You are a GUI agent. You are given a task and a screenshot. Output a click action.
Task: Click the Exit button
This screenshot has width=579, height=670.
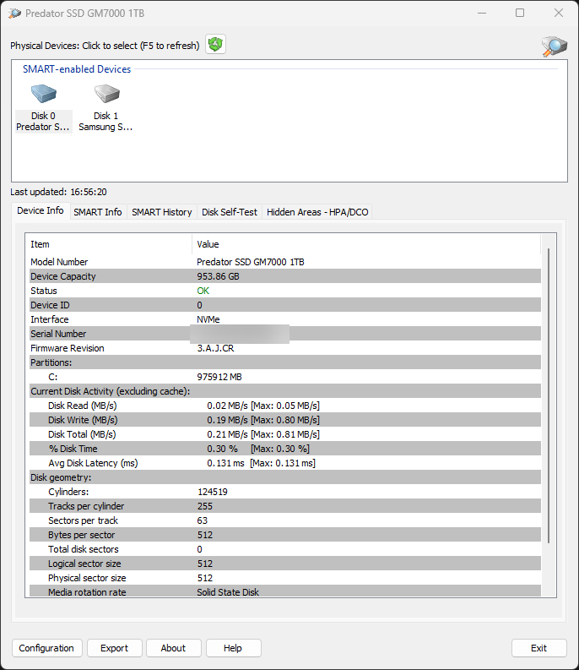pyautogui.click(x=538, y=648)
